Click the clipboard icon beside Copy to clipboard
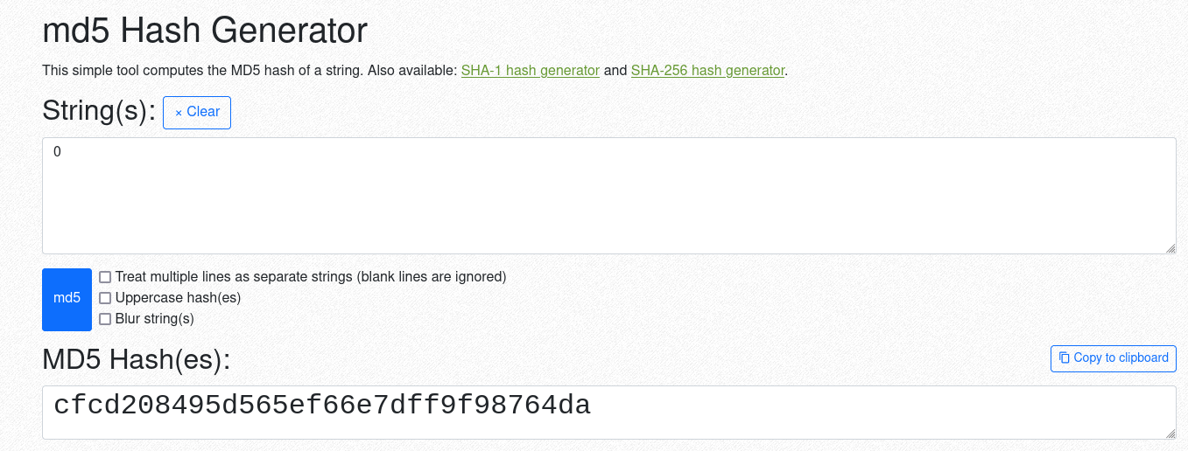This screenshot has height=451, width=1188. (1064, 357)
